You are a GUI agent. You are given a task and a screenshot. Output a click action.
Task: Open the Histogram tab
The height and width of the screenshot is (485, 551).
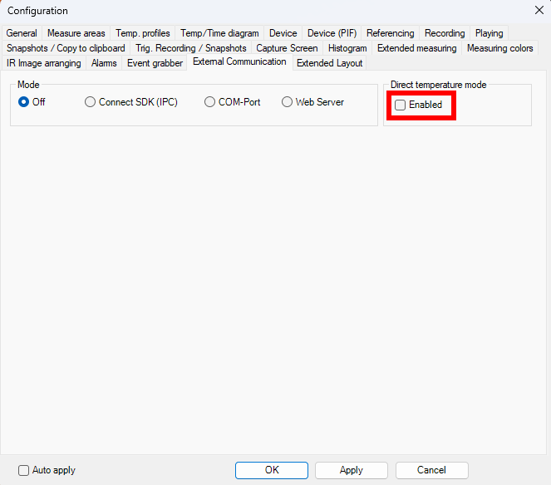347,48
